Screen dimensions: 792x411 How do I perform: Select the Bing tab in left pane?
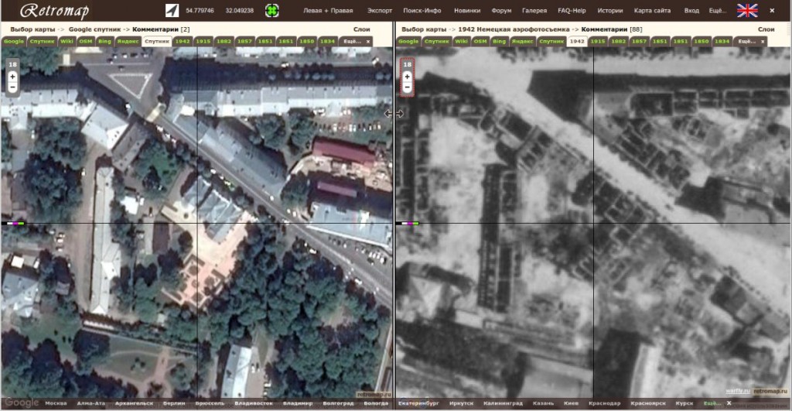[x=104, y=42]
